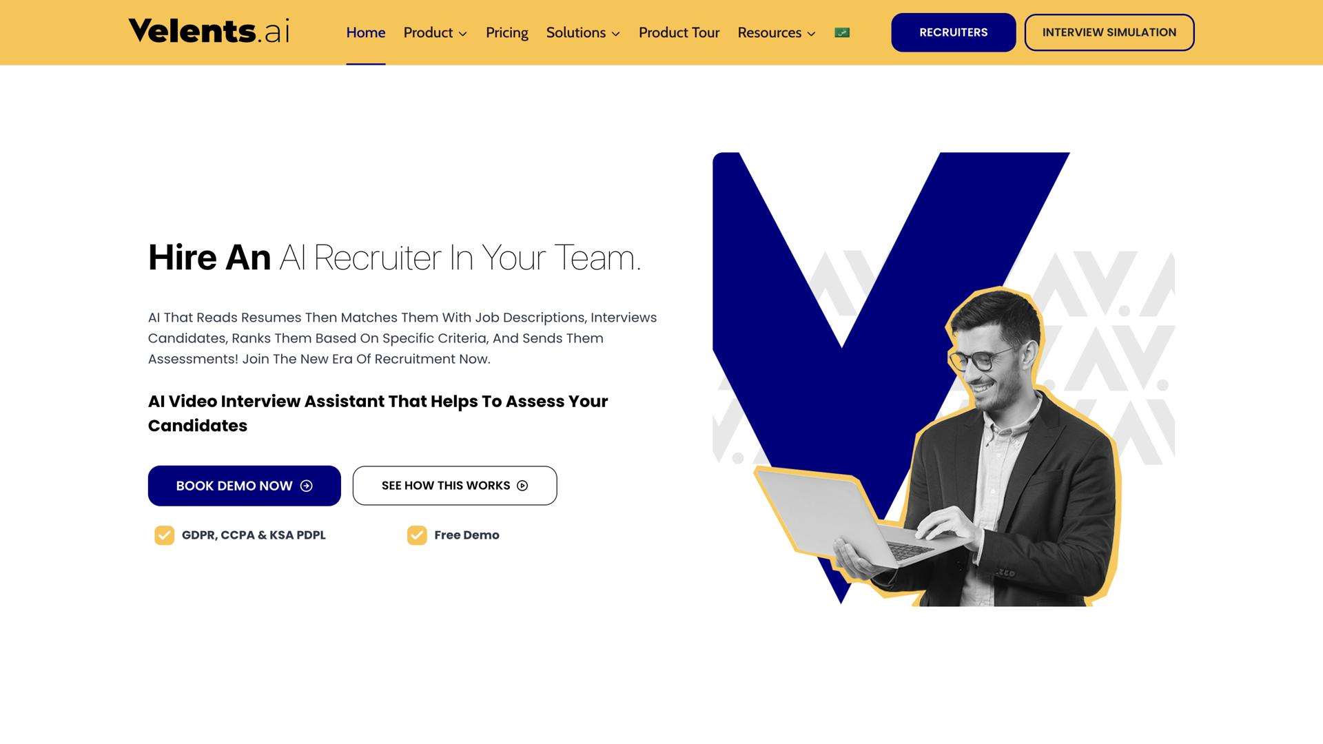Screen dimensions: 1323x744
Task: Click the GDPR, CCPA & KSA PDPL checkmark
Action: pos(164,535)
